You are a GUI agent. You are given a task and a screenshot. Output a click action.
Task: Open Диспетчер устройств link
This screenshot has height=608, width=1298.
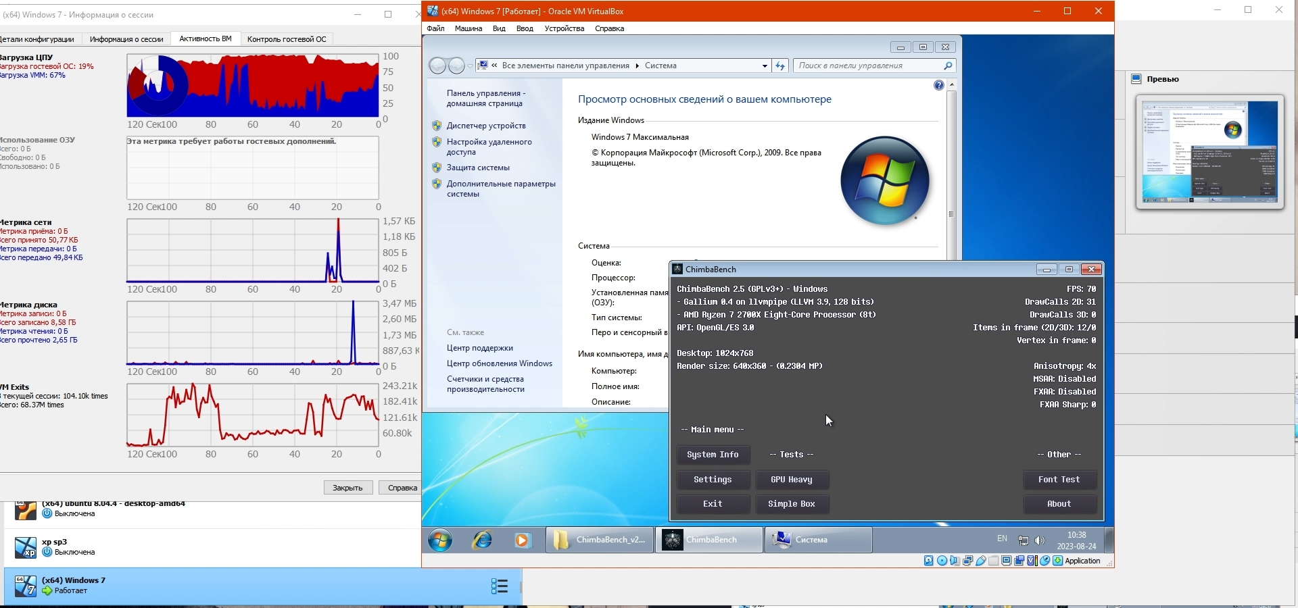coord(485,126)
